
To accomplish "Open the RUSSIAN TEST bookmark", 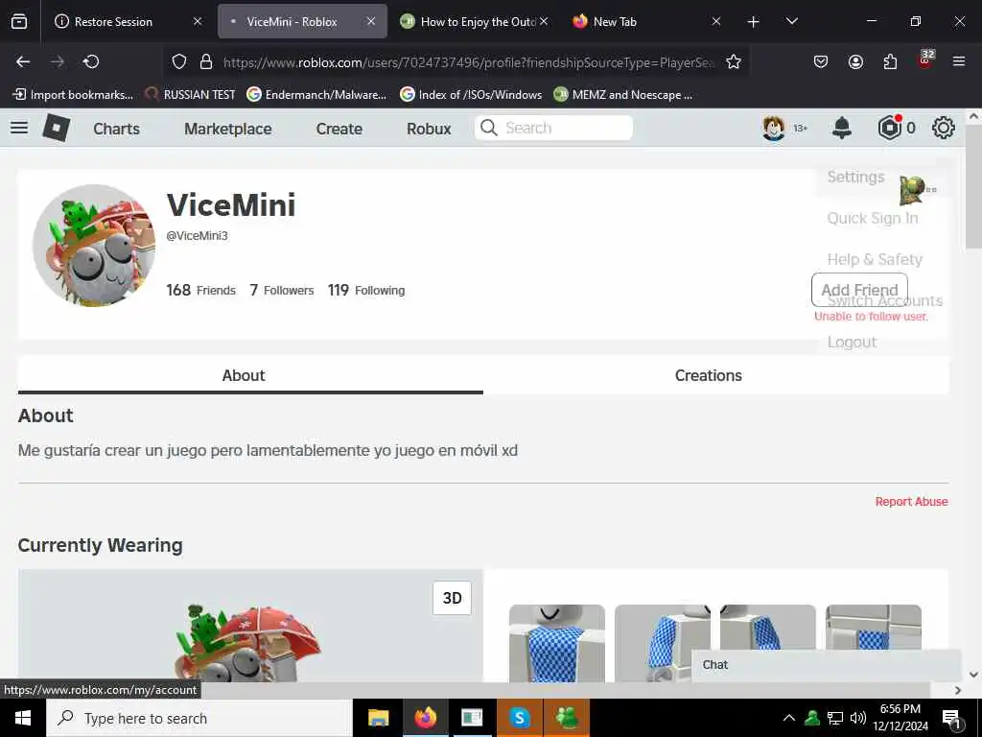I will click(x=191, y=95).
